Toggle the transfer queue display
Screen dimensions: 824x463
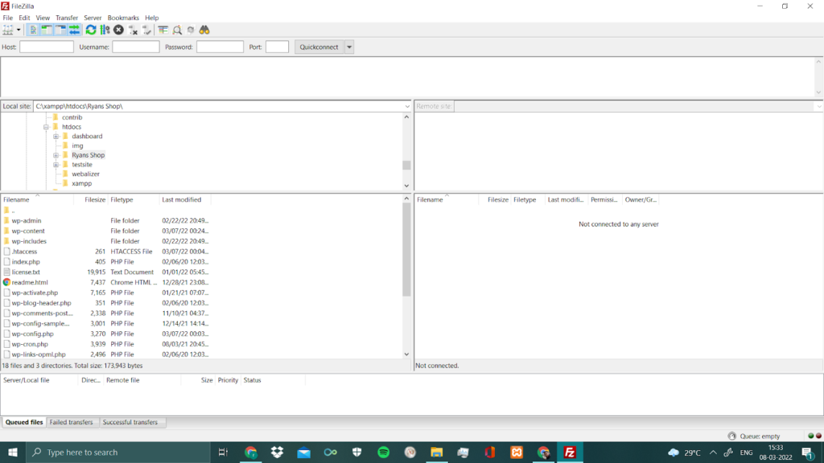pyautogui.click(x=74, y=30)
